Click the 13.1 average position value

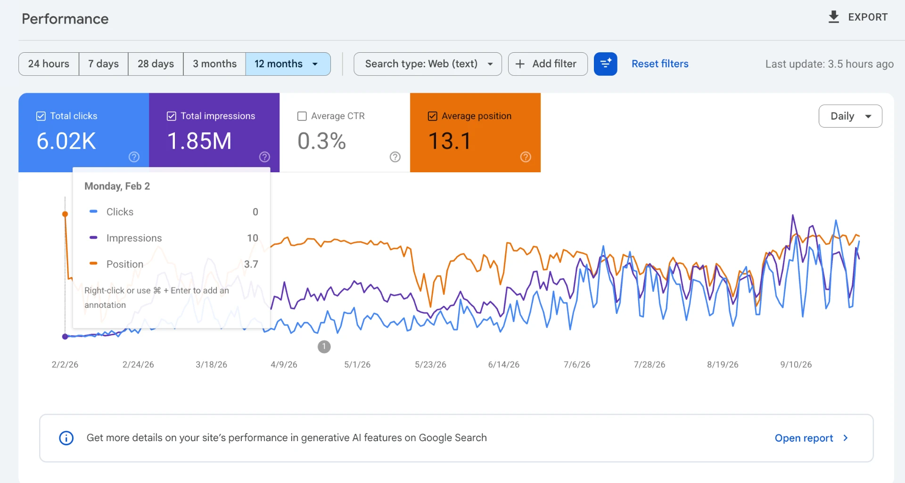point(449,141)
